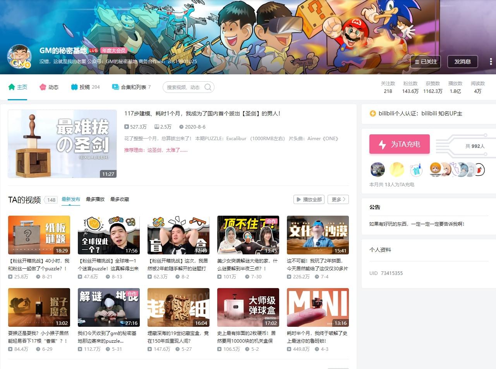Click the 发消息 button

coord(462,62)
